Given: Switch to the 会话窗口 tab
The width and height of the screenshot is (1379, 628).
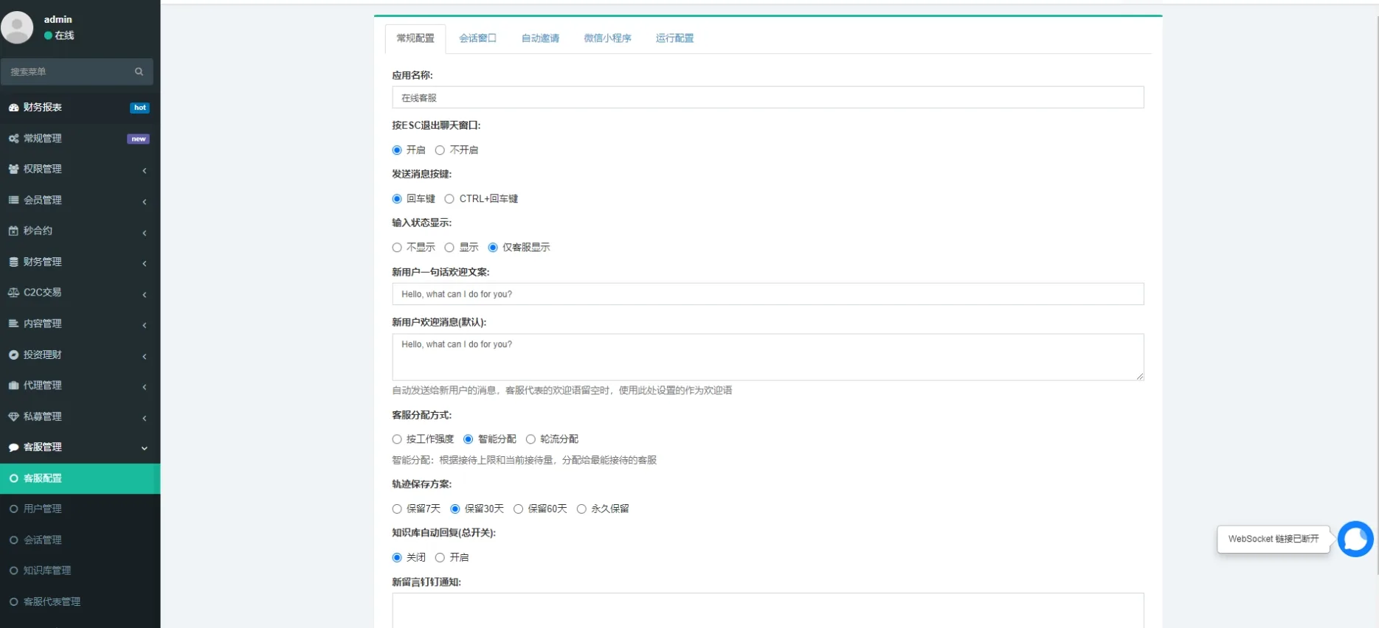Looking at the screenshot, I should tap(477, 38).
